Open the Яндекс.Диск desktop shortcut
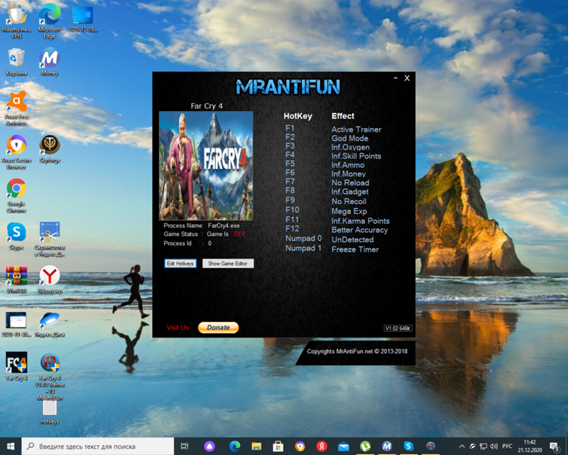The image size is (568, 455). coord(50,324)
